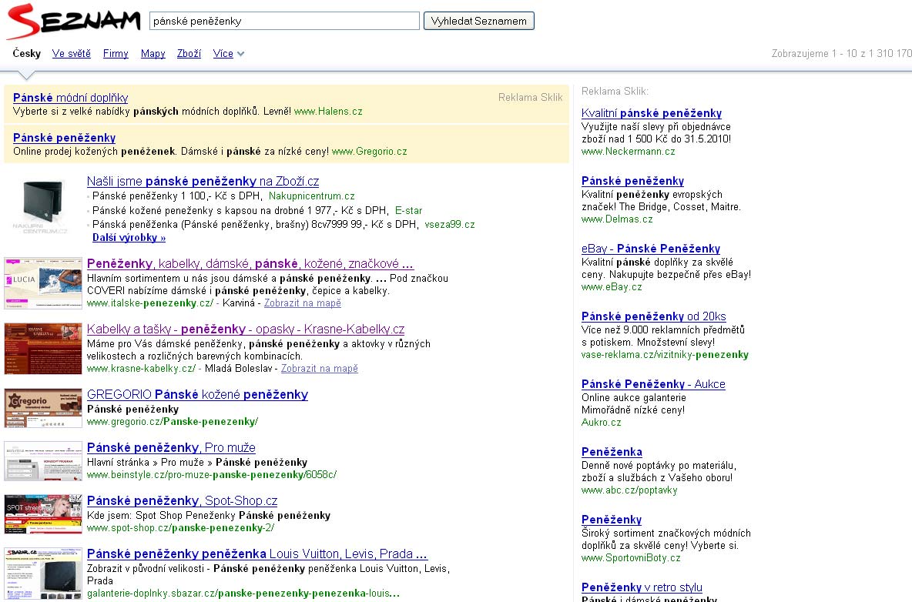The width and height of the screenshot is (912, 602).
Task: Click the www.Neckermann.cz ad URL
Action: coord(629,152)
